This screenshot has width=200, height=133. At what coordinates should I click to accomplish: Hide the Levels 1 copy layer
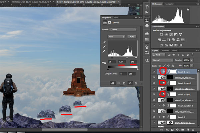(x=154, y=71)
